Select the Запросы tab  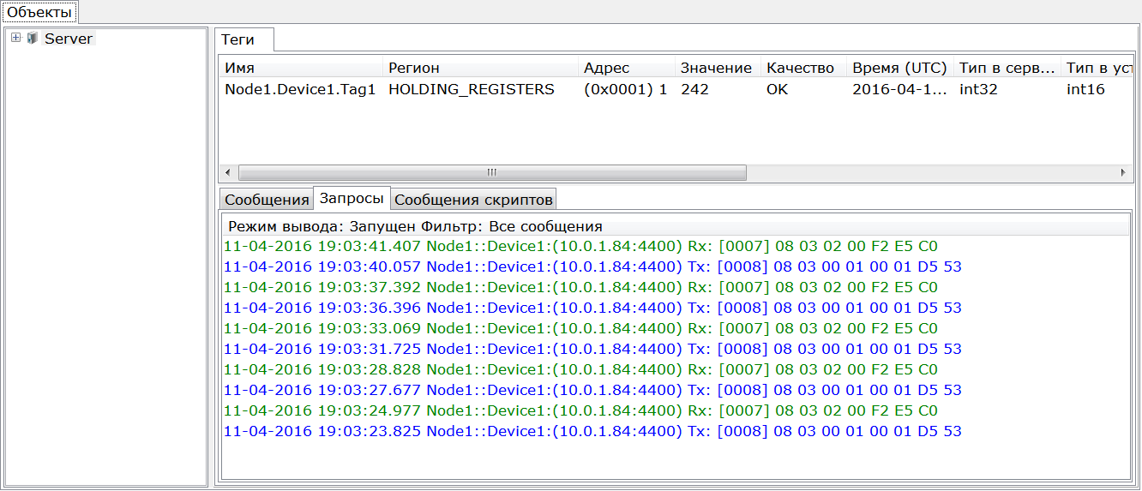click(x=352, y=198)
